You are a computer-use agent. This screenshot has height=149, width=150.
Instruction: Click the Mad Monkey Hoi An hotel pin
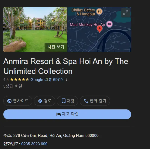[109, 24]
